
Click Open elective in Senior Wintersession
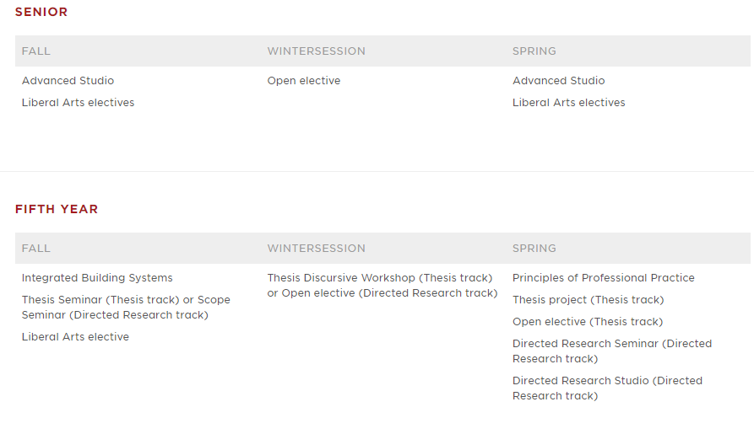(304, 81)
